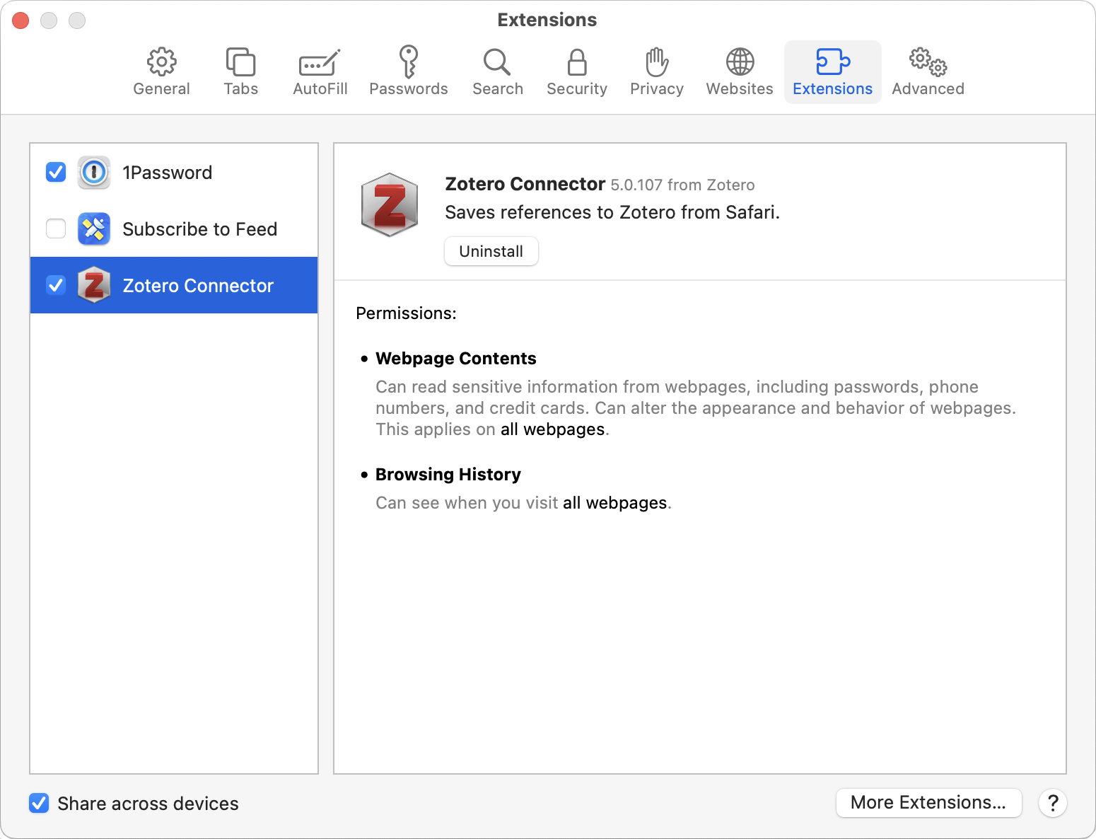Image resolution: width=1096 pixels, height=839 pixels.
Task: Click the More Extensions button
Action: (x=928, y=803)
